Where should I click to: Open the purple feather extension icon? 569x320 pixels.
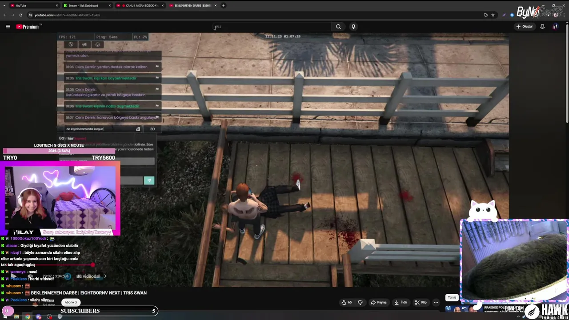pyautogui.click(x=504, y=15)
